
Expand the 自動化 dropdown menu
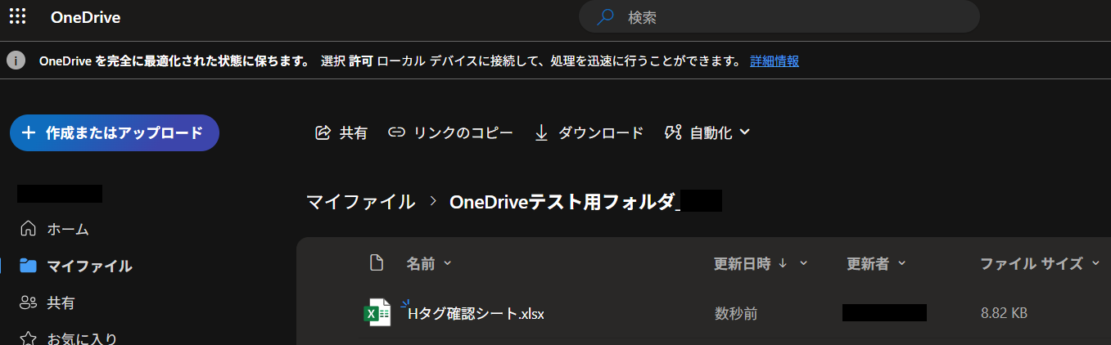tap(708, 132)
